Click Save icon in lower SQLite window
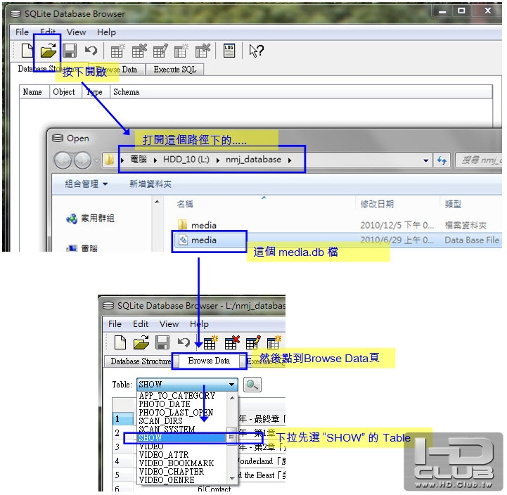The height and width of the screenshot is (495, 507). coord(162,342)
